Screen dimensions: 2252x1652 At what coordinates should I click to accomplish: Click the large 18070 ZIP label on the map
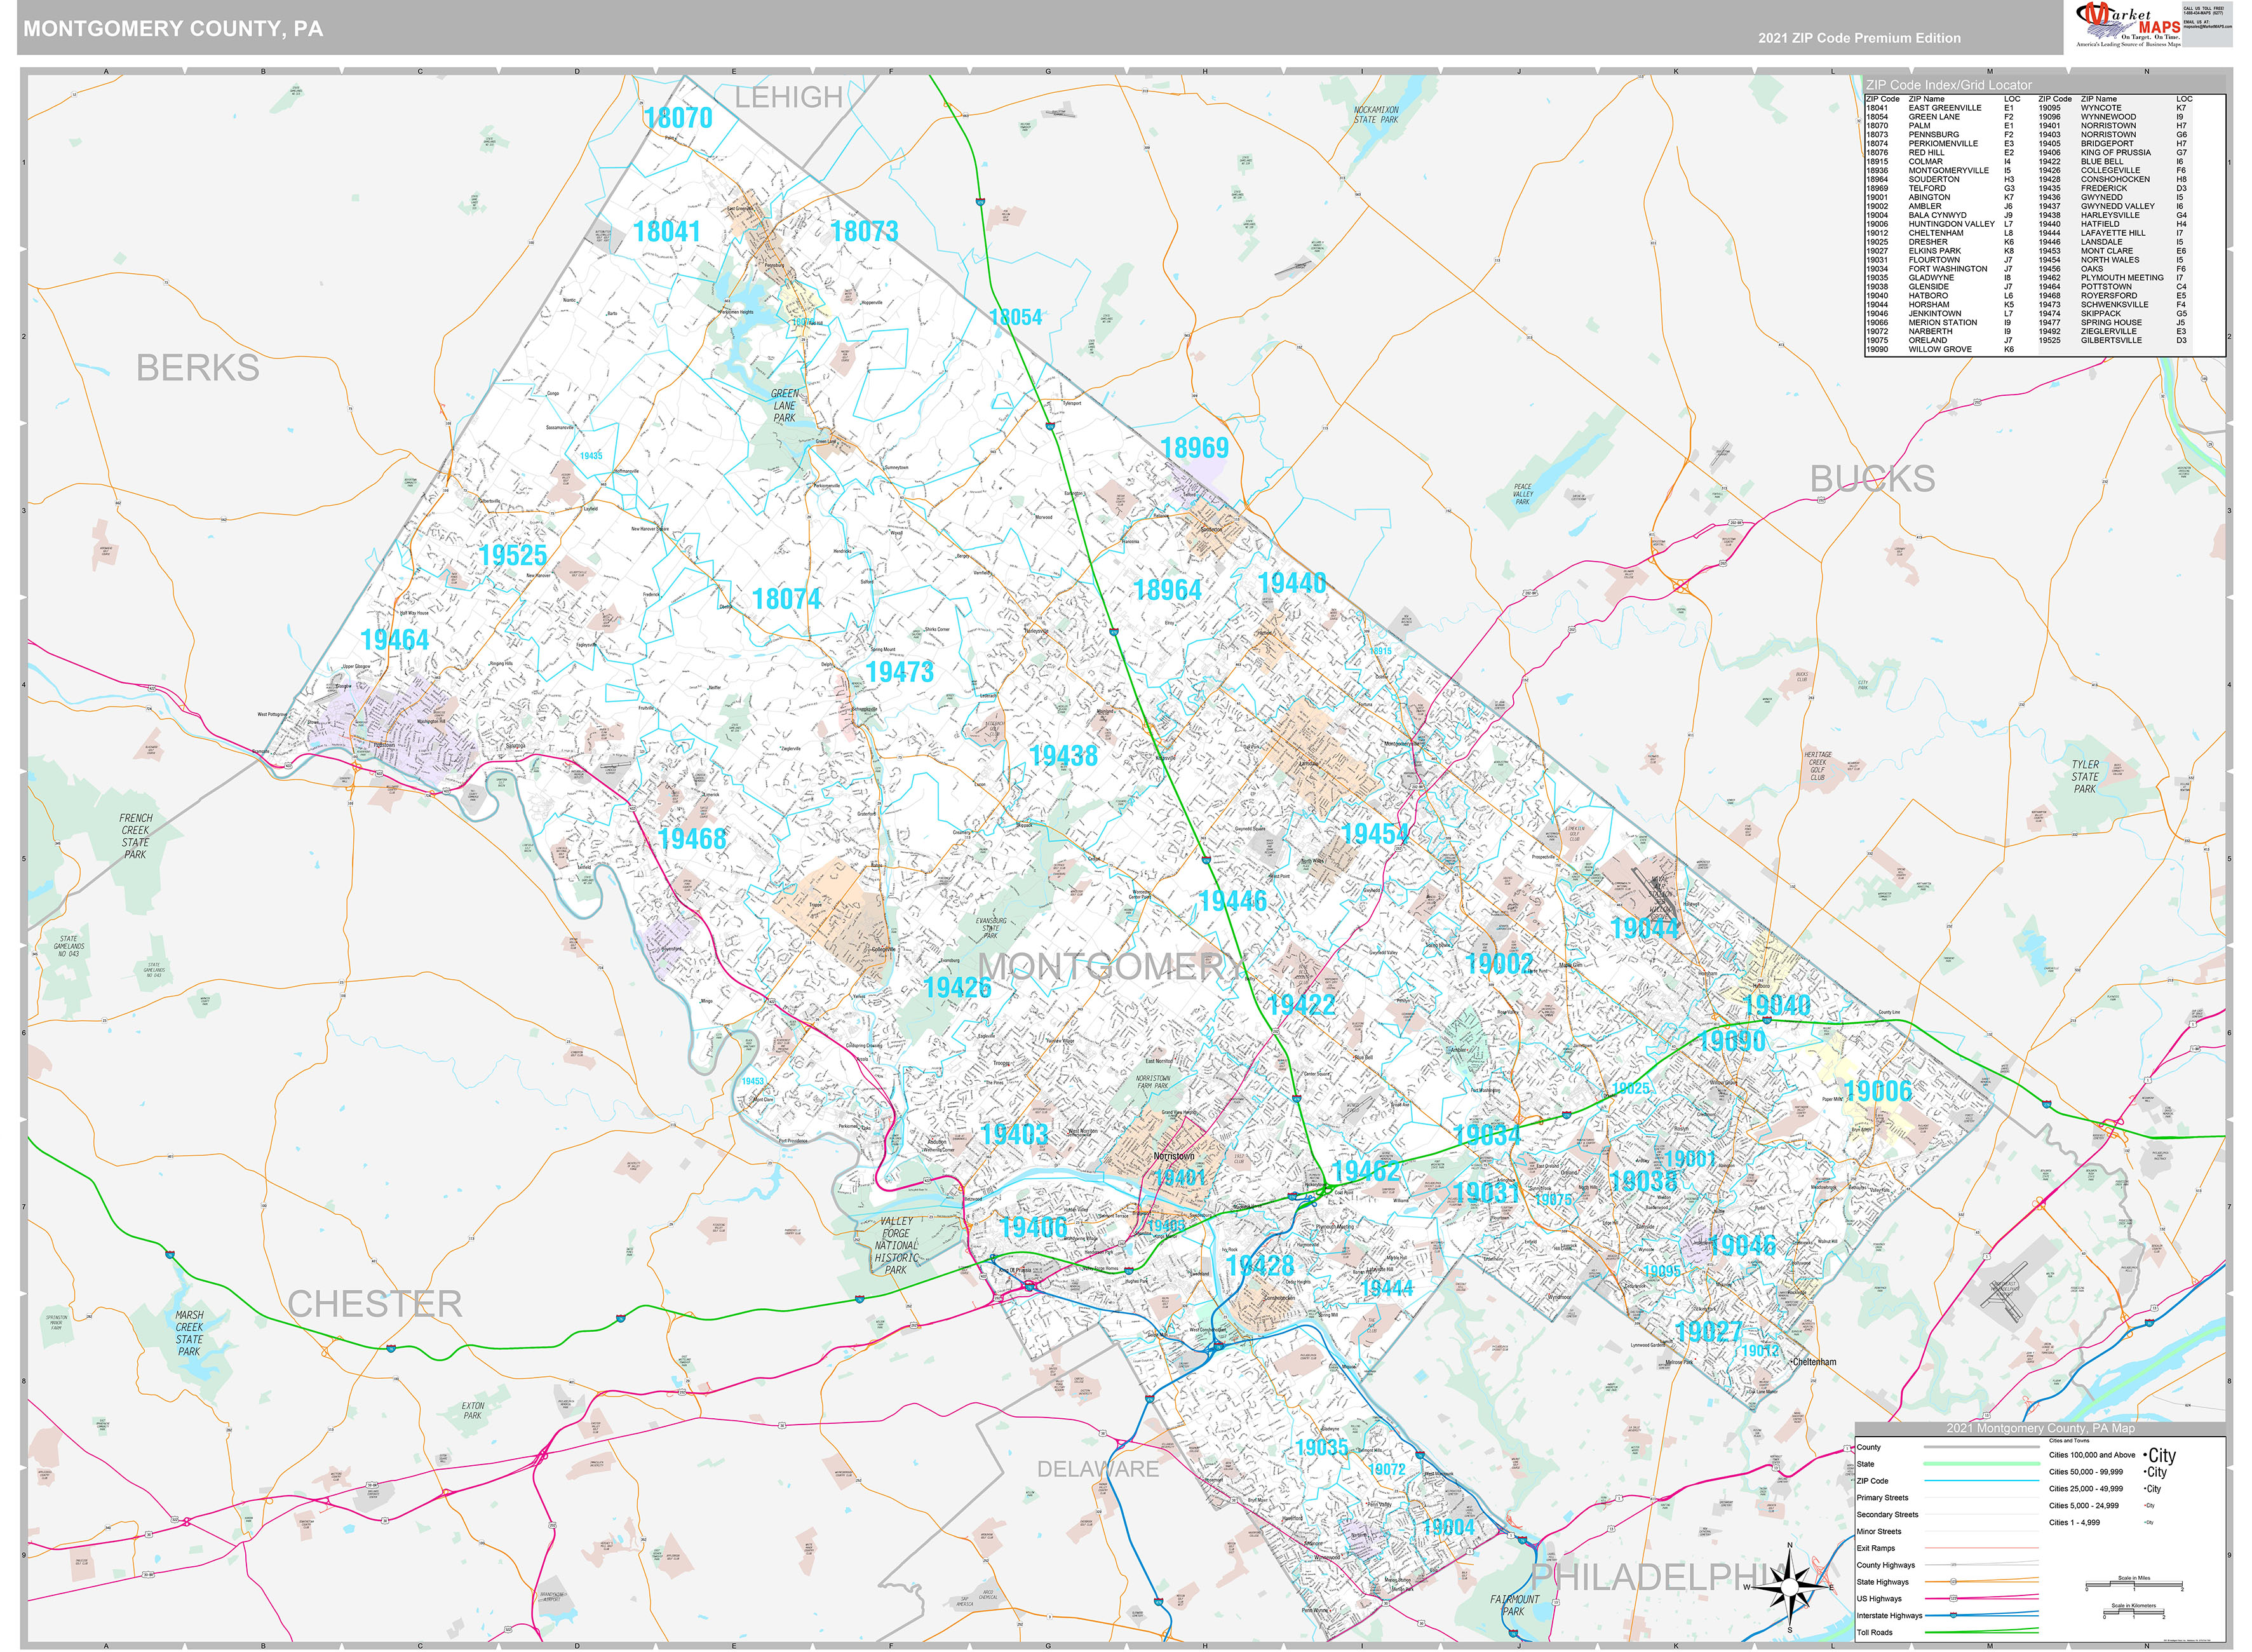coord(678,118)
